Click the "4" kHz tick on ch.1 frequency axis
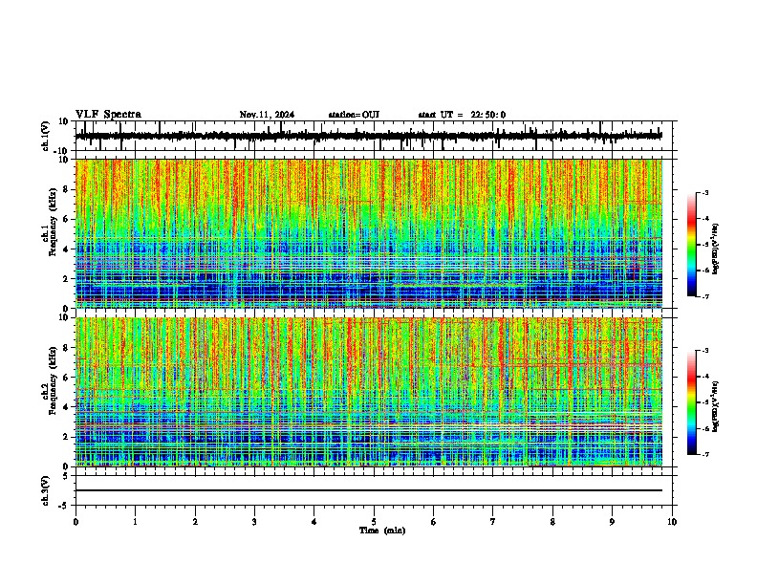Screen dimensions: 757x585 coord(67,249)
